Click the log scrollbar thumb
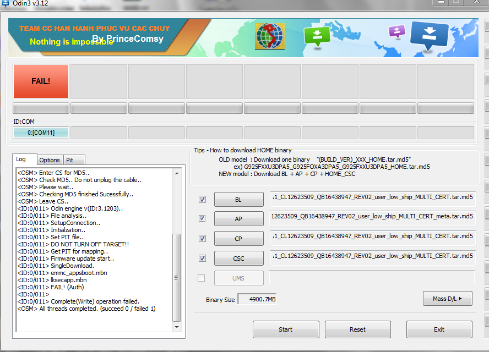This screenshot has width=489, height=352. 177,278
